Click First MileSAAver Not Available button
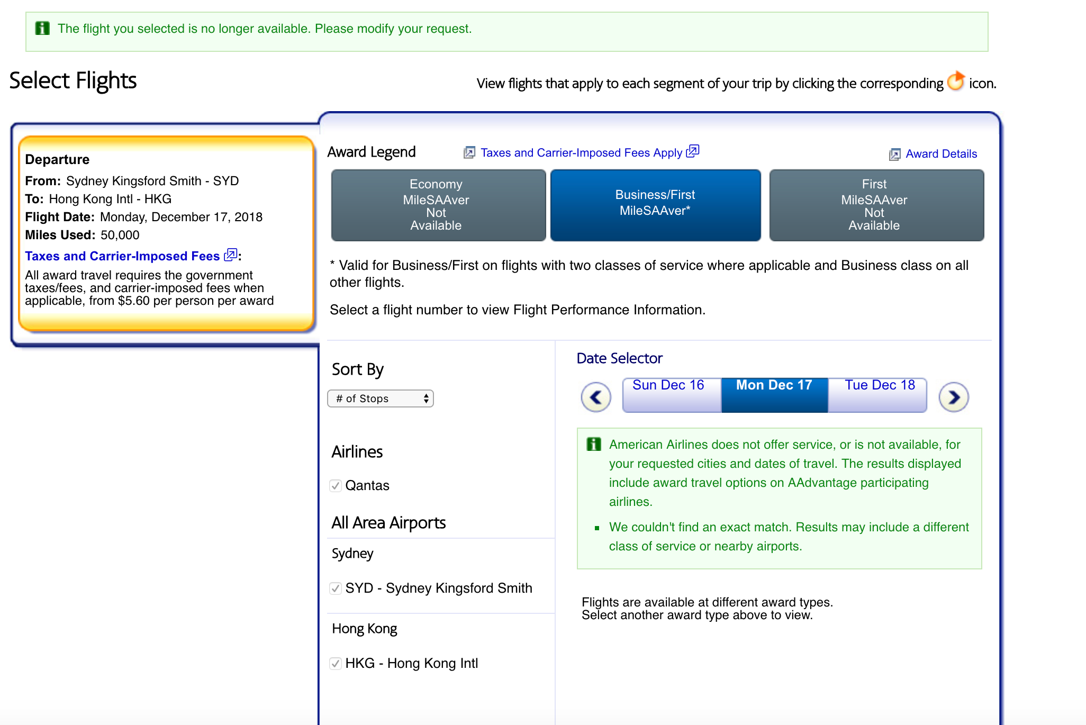Viewport: 1086px width, 725px height. click(x=876, y=205)
